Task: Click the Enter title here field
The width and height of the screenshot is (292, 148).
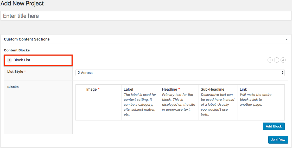Action: click(x=146, y=16)
